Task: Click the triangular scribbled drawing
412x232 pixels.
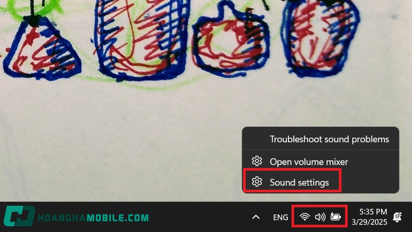Action: click(42, 48)
